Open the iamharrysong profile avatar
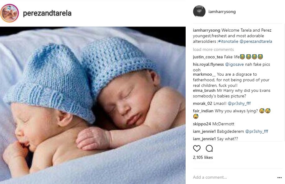The height and width of the screenshot is (184, 285). [x=199, y=11]
